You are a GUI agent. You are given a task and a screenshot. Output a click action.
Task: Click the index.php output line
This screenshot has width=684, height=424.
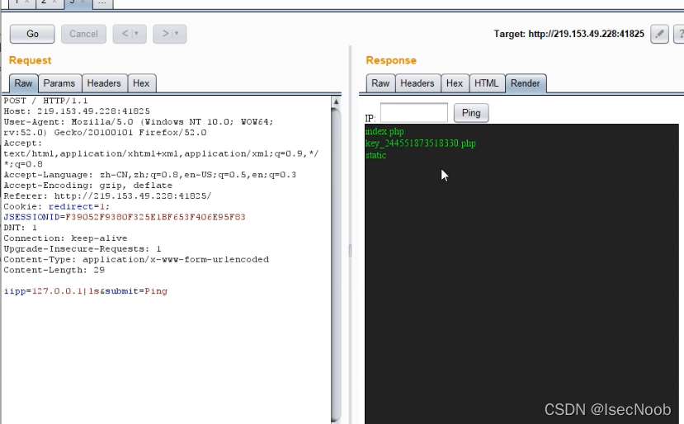(384, 131)
